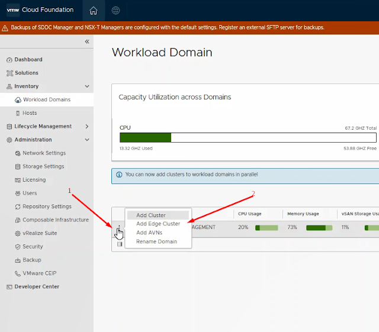
Task: Open Network Settings under Administration
Action: point(44,153)
